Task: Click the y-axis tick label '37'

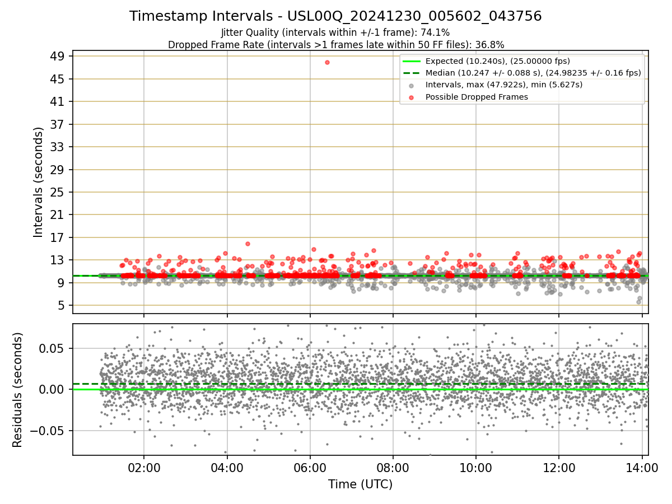Action: [x=58, y=124]
